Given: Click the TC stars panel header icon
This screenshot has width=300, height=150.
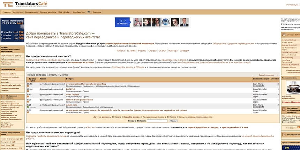Looking at the screenshot, I should coord(284,35).
